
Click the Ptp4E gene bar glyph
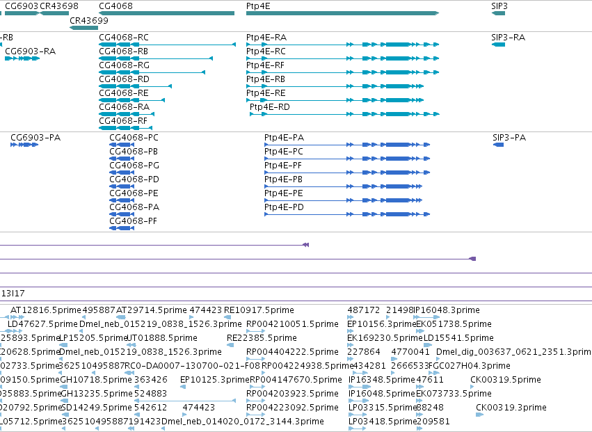(342, 13)
